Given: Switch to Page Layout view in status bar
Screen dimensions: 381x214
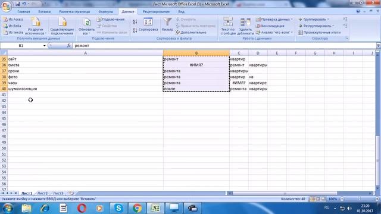Looking at the screenshot, I should (318, 199).
